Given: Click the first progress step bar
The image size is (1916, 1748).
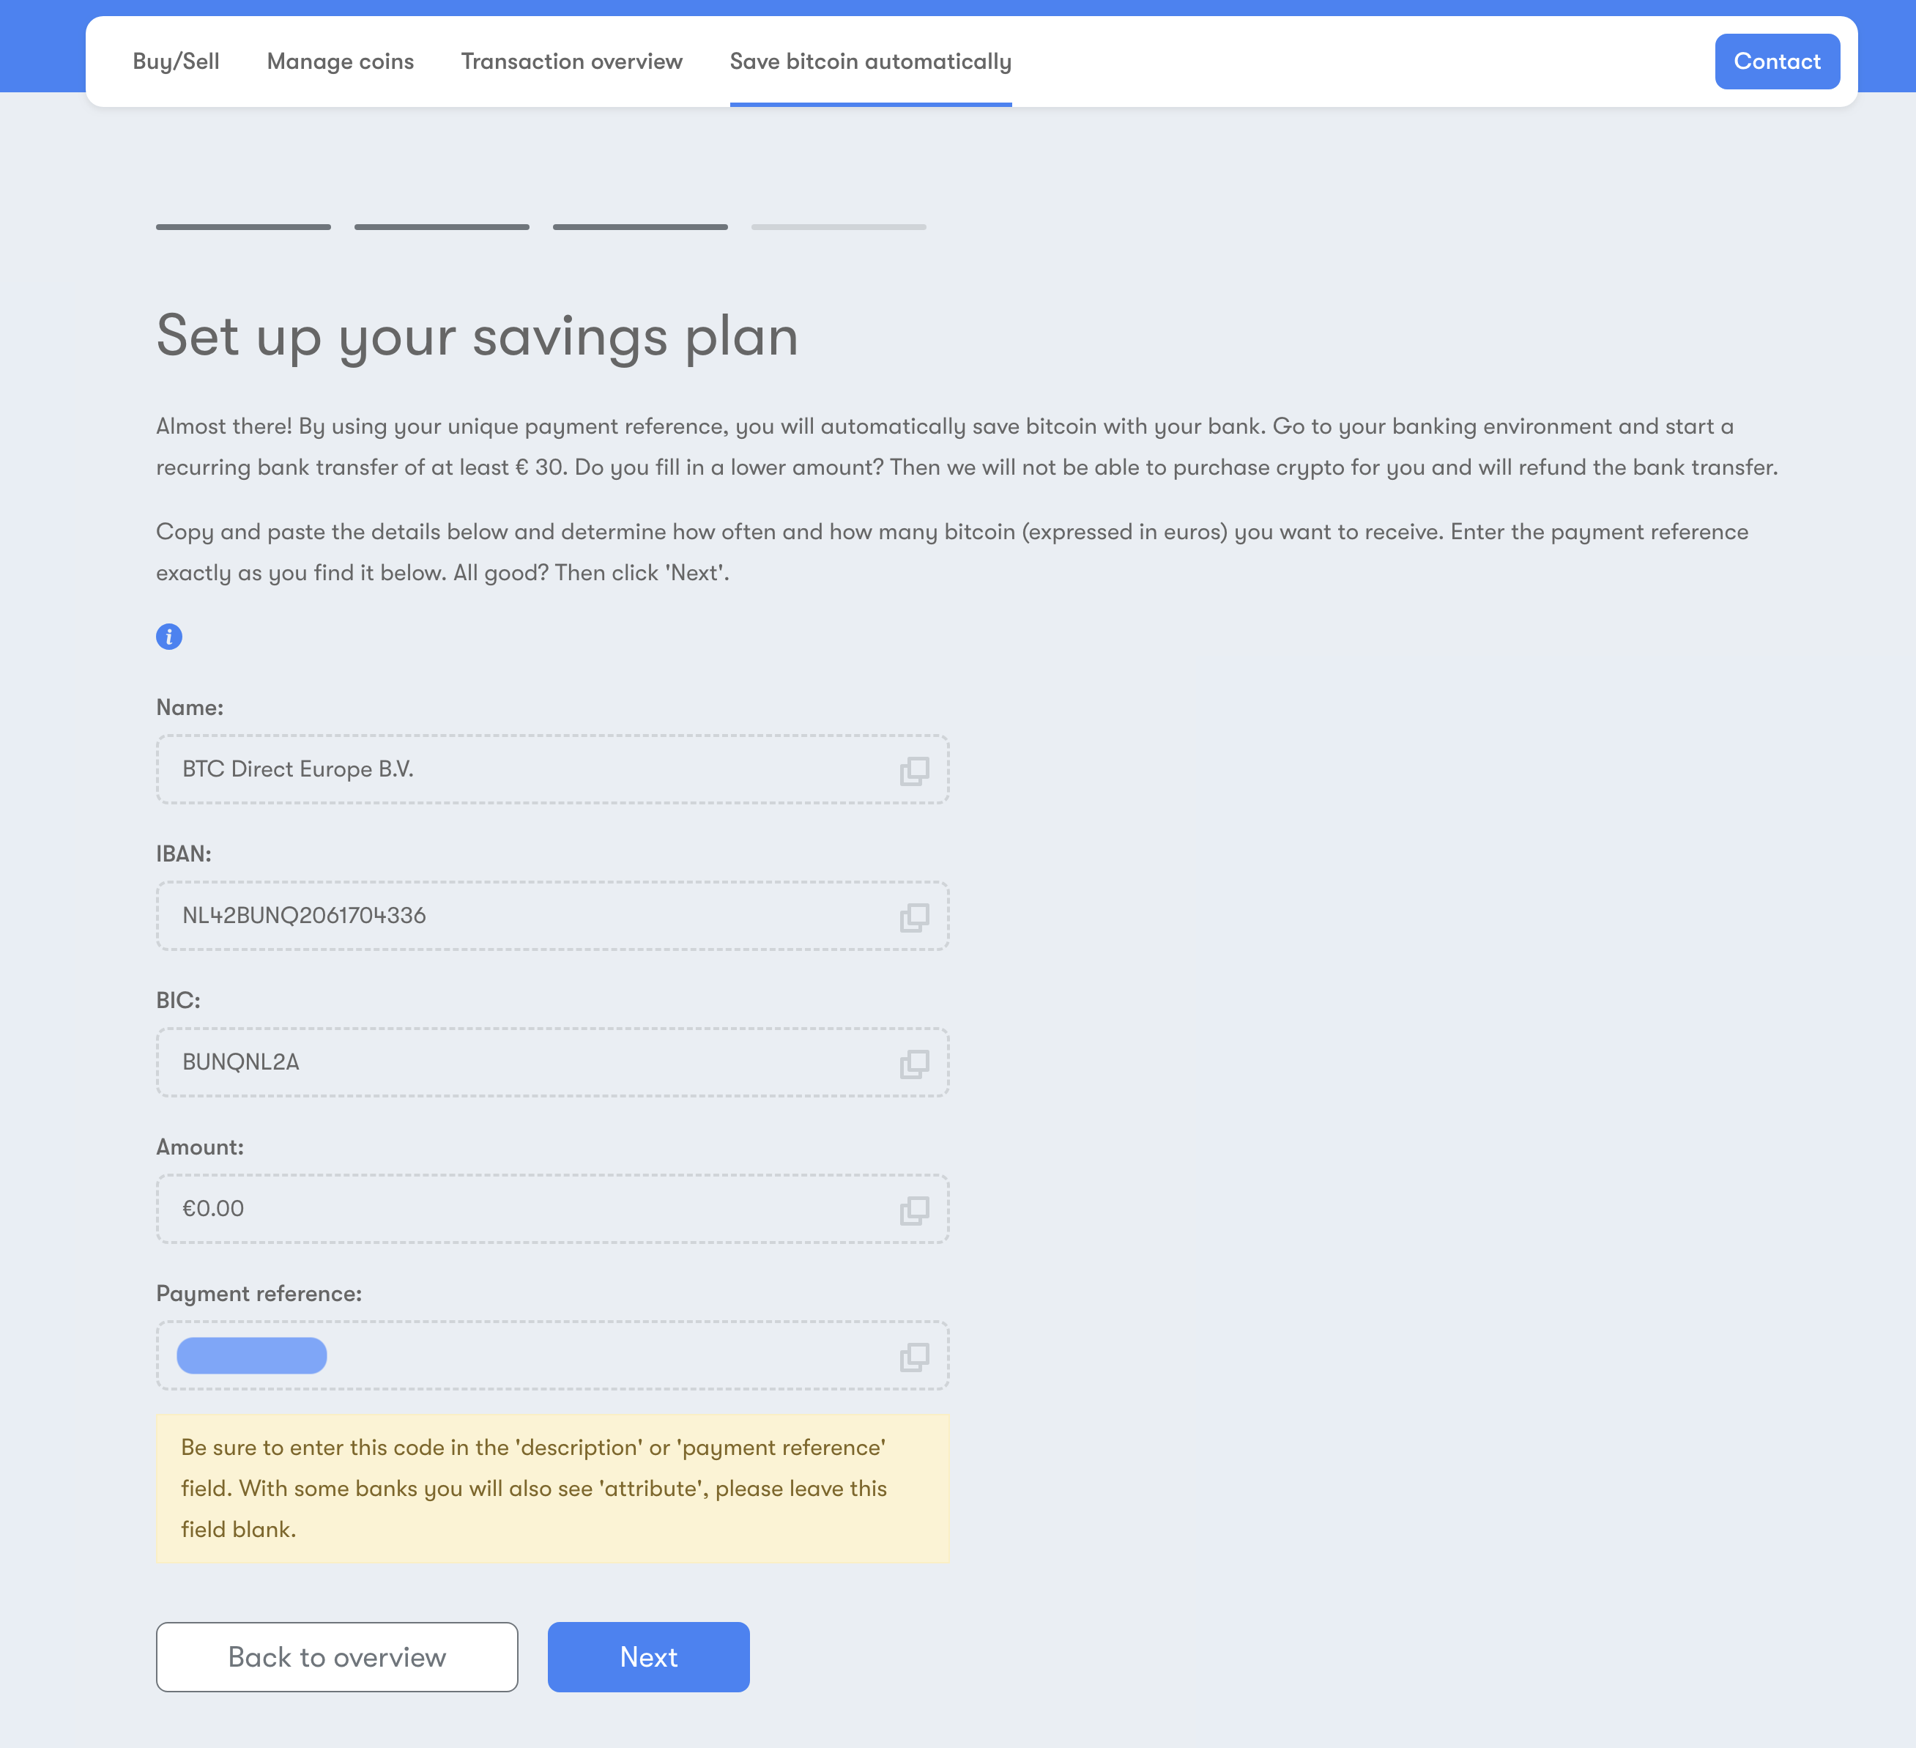Looking at the screenshot, I should click(x=243, y=227).
